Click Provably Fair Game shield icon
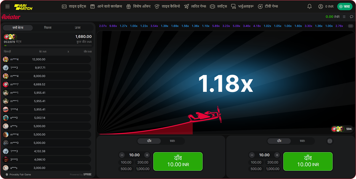The image size is (356, 179). point(7,175)
